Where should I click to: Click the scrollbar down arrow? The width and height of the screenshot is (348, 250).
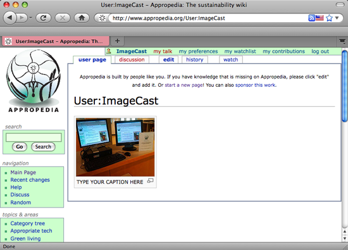coord(344,239)
